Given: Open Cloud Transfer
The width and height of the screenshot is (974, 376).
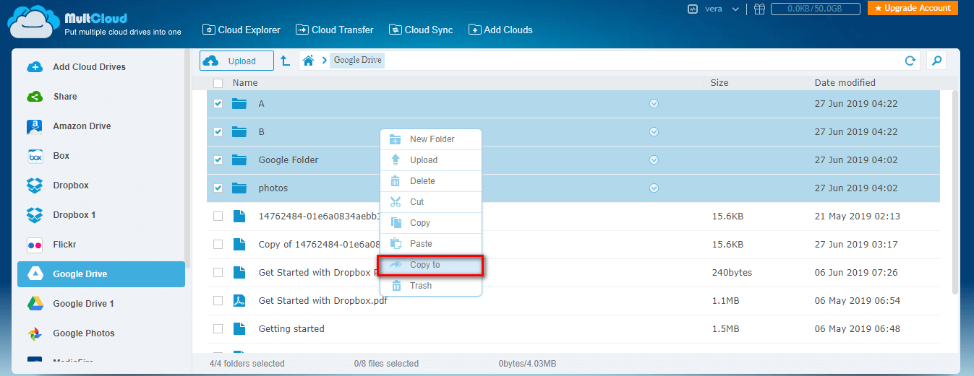Looking at the screenshot, I should click(335, 30).
